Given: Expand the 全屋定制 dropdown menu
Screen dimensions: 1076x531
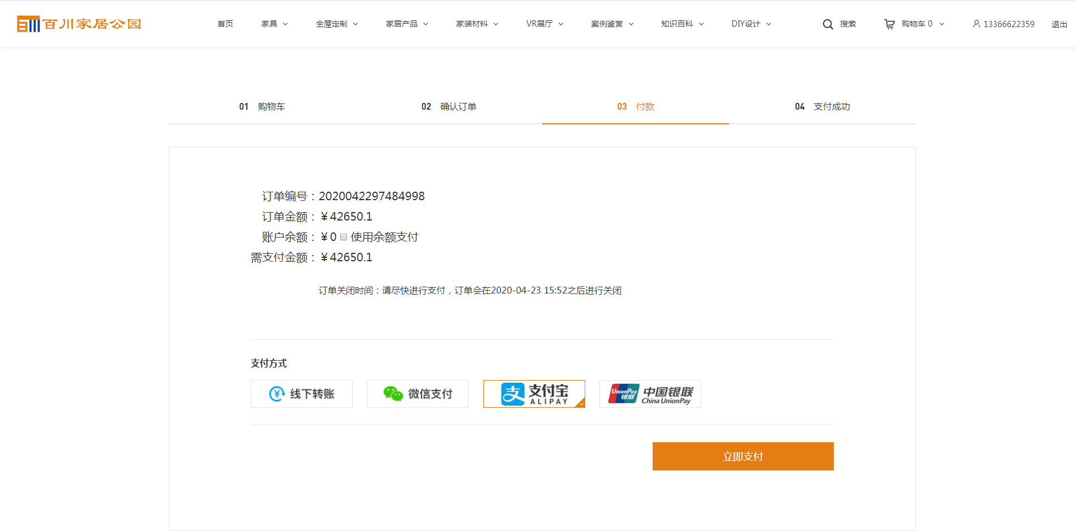Looking at the screenshot, I should pyautogui.click(x=337, y=24).
